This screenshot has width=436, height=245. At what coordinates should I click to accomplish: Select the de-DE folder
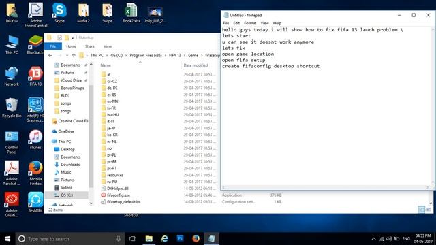click(112, 88)
